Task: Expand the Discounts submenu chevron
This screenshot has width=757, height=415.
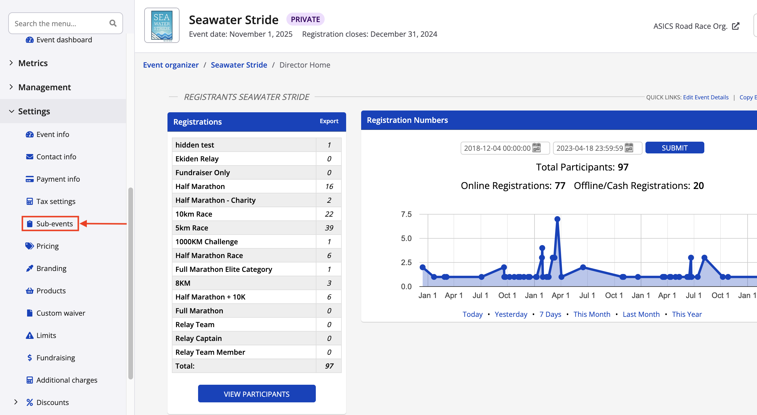Action: [x=16, y=402]
